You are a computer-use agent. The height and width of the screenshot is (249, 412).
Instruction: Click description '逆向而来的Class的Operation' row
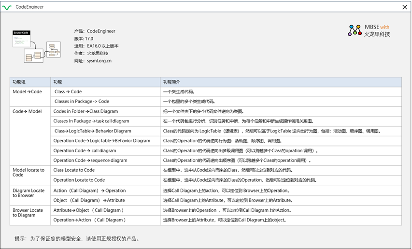point(240,180)
